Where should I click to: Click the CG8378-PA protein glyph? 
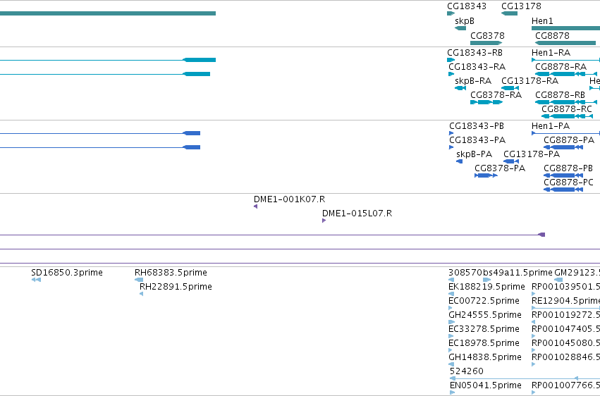point(486,175)
